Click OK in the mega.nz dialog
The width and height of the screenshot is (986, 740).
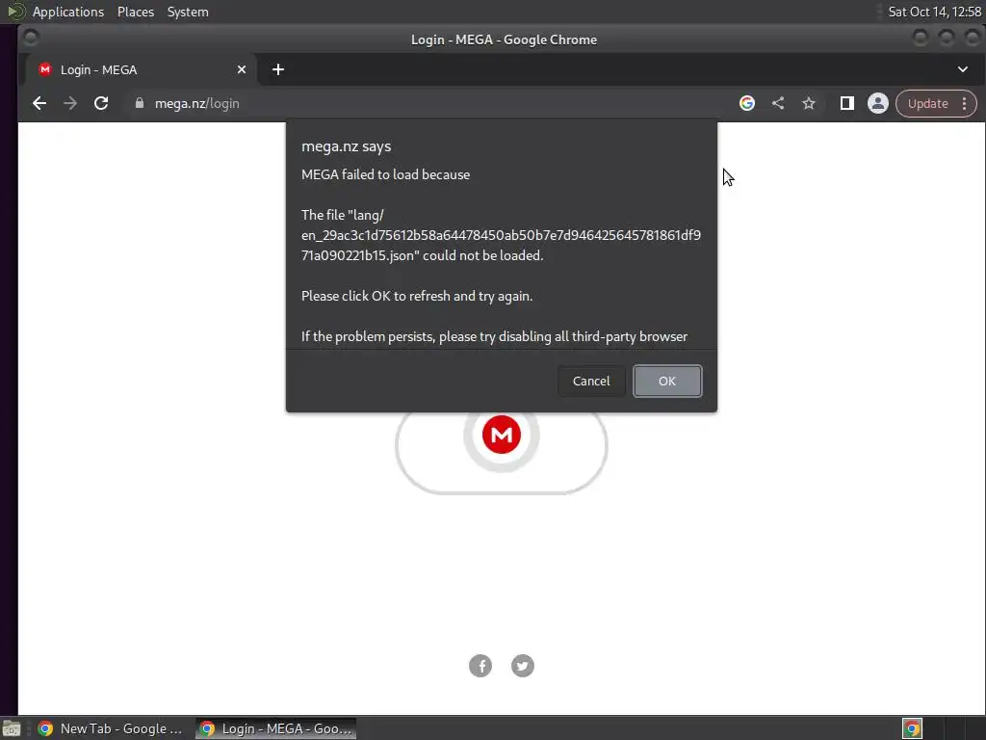667,381
